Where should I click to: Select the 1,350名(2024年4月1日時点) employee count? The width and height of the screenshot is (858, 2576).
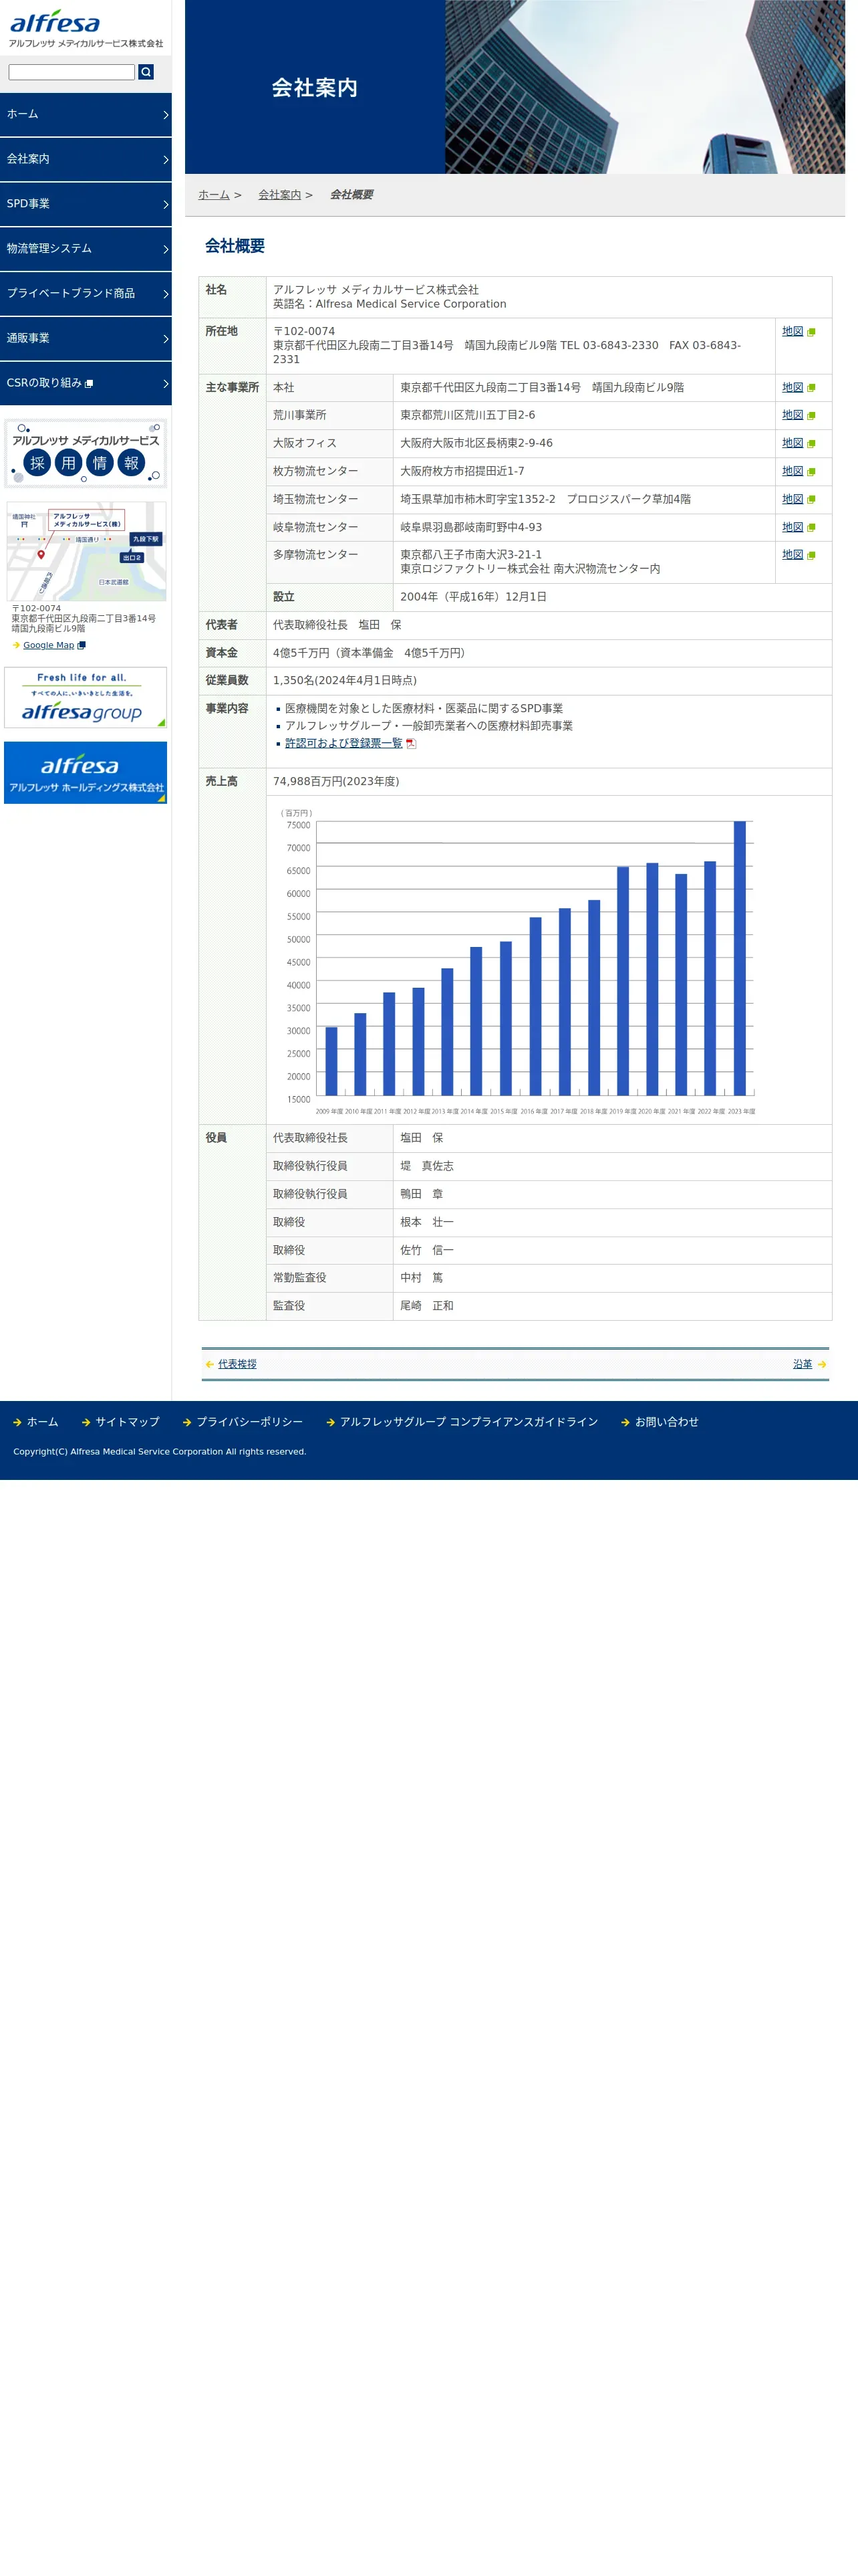coord(345,681)
